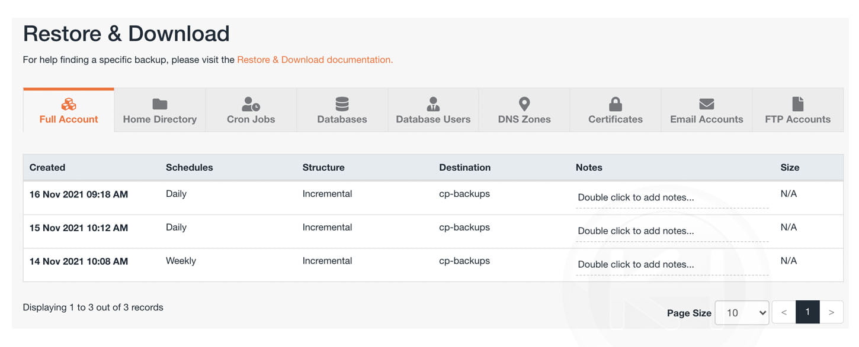Click Incremental in the 16 Nov row
Image resolution: width=859 pixels, height=347 pixels.
(327, 194)
